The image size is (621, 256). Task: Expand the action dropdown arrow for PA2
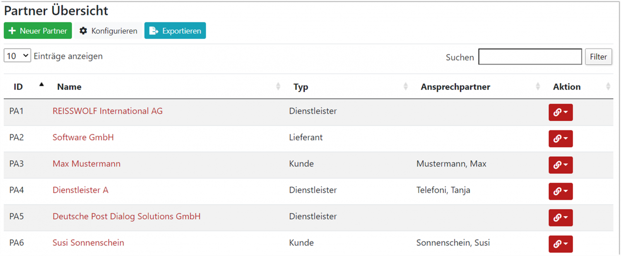coord(566,139)
